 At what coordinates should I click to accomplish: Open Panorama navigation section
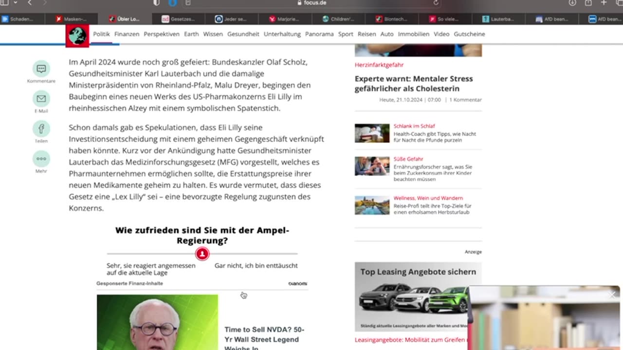coord(319,34)
